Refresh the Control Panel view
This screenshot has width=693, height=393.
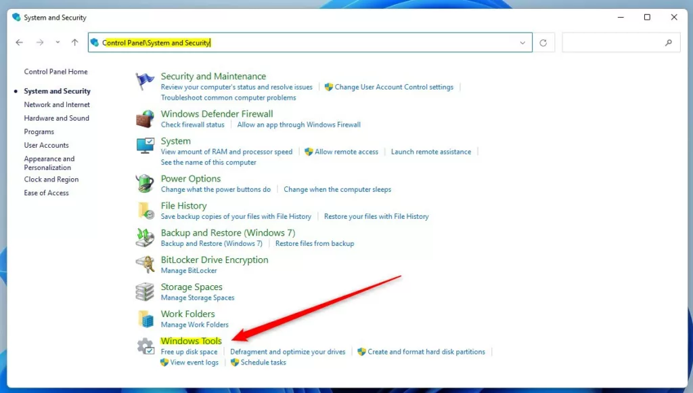543,43
